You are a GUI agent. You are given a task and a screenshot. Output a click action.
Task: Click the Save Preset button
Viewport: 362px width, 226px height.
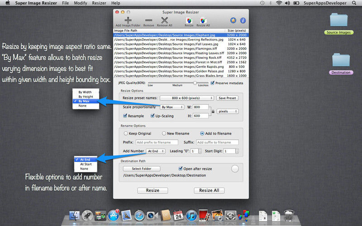(227, 98)
